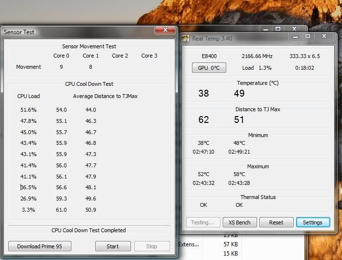Click the 26.9% CPU load row
The image size is (342, 260).
[x=28, y=199]
